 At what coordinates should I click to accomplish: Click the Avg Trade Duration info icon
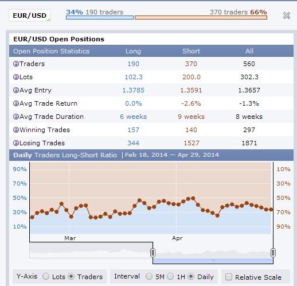[16, 117]
